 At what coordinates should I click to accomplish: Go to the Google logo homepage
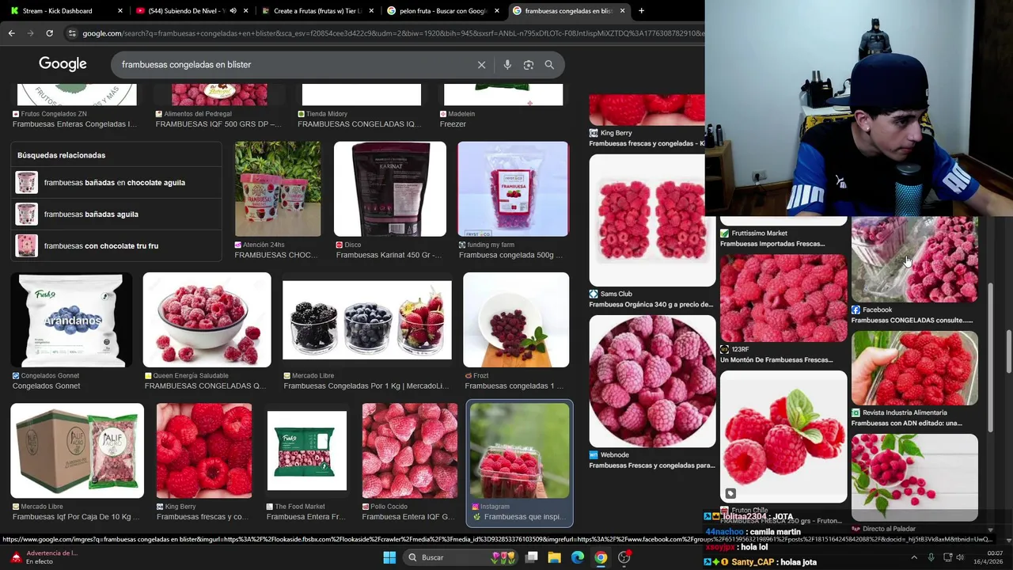pos(63,64)
